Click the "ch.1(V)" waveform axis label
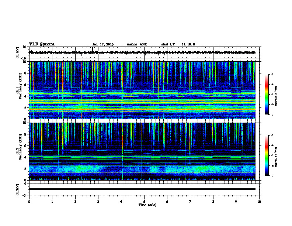 click(x=17, y=52)
